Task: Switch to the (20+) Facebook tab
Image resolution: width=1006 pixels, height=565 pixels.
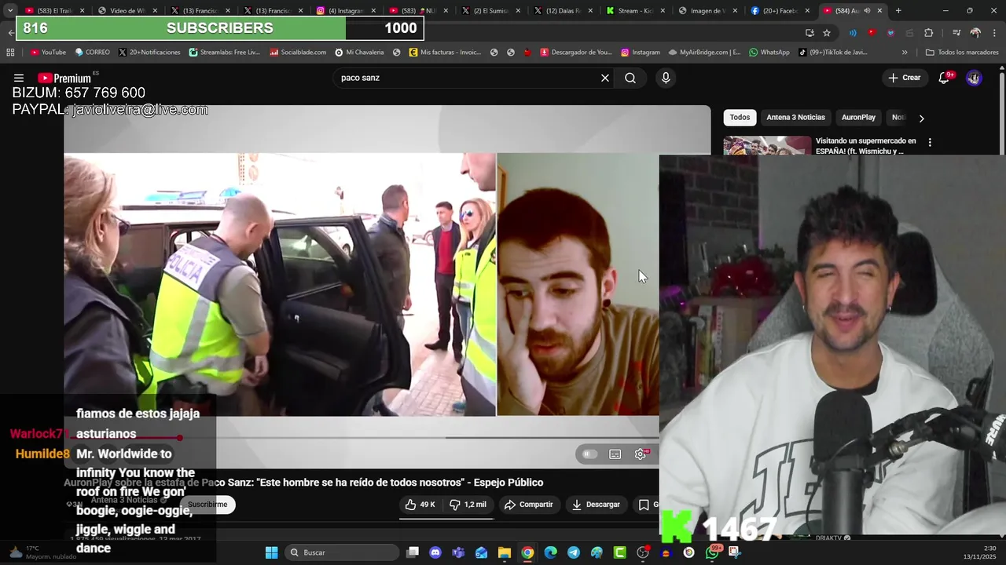Action: pyautogui.click(x=780, y=11)
